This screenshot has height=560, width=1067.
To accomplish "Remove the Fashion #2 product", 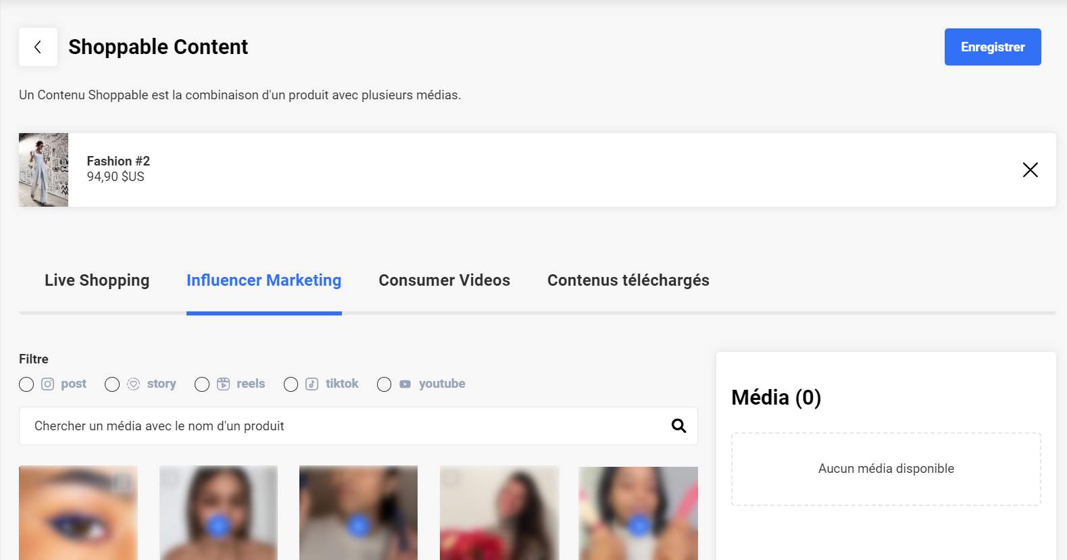I will click(x=1031, y=170).
